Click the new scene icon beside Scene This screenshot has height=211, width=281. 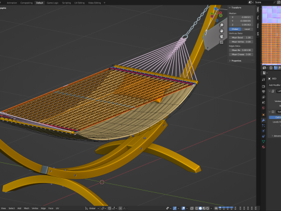[x=279, y=2]
